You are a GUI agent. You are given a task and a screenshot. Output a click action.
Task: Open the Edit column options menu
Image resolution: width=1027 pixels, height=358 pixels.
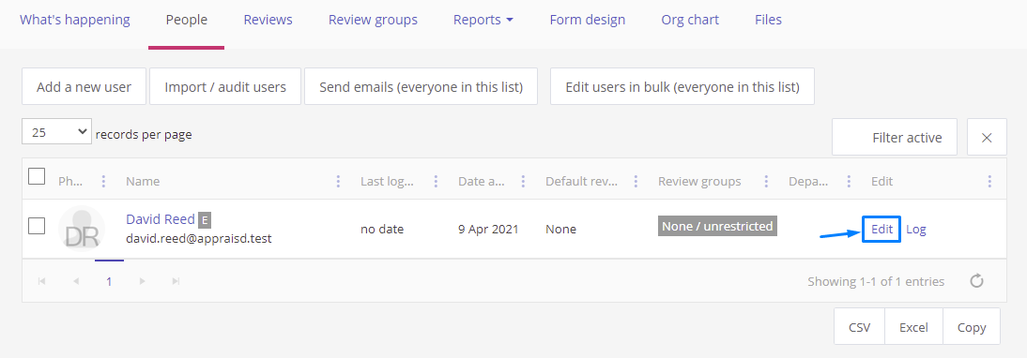click(x=989, y=181)
